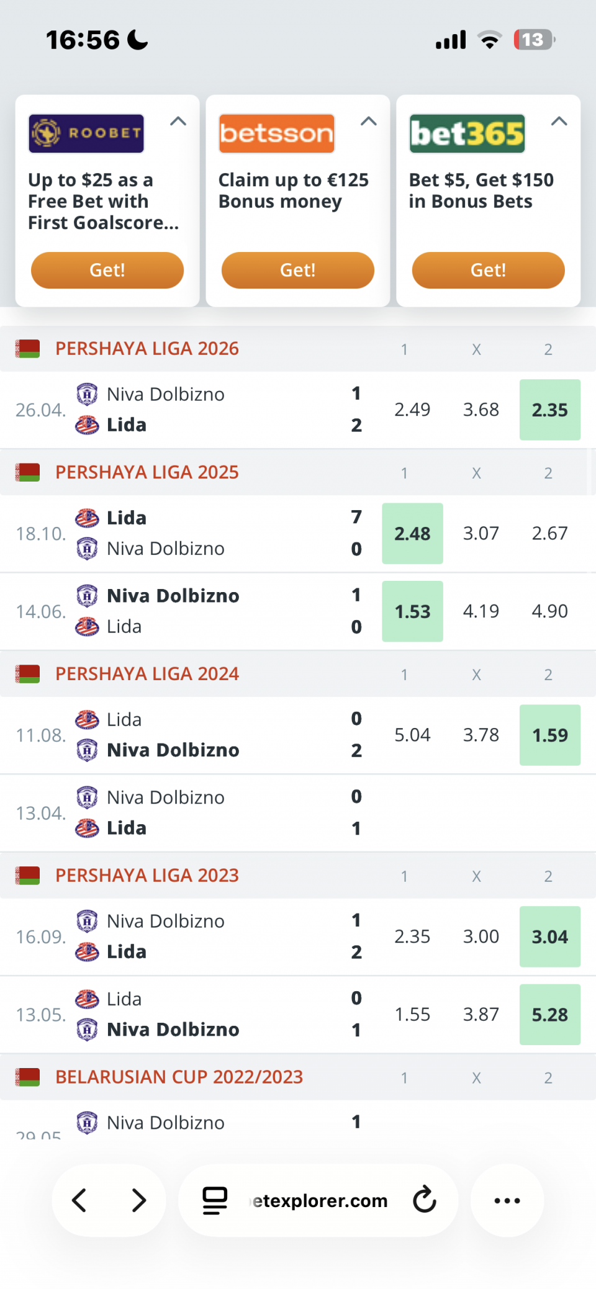Collapse the bet365 offer card chevron
This screenshot has height=1289, width=596.
point(559,121)
